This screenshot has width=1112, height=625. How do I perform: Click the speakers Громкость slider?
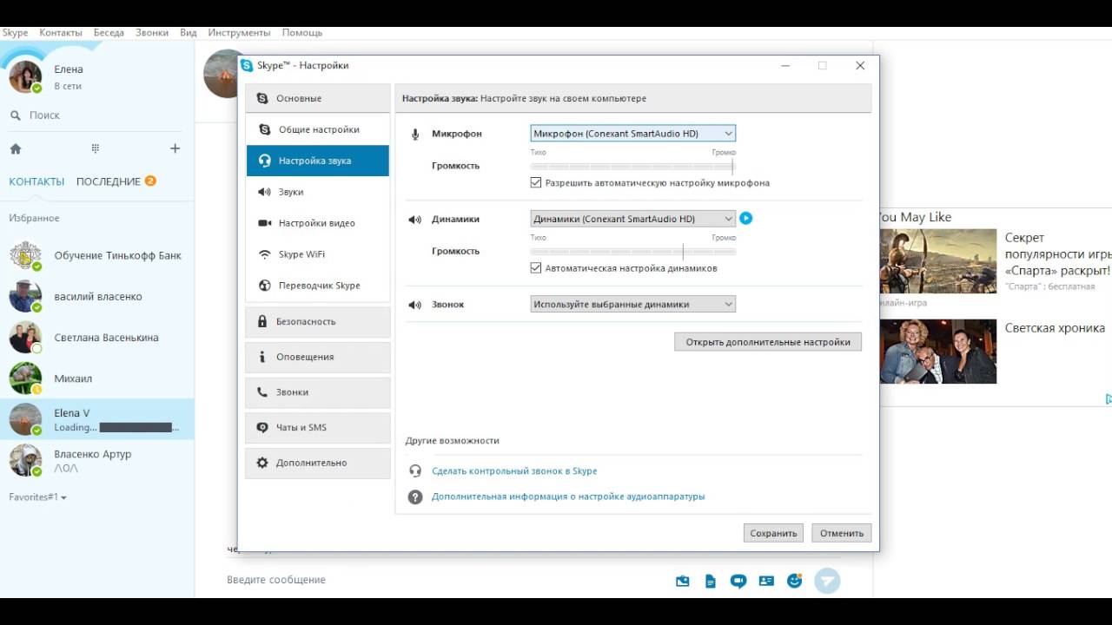[x=633, y=251]
